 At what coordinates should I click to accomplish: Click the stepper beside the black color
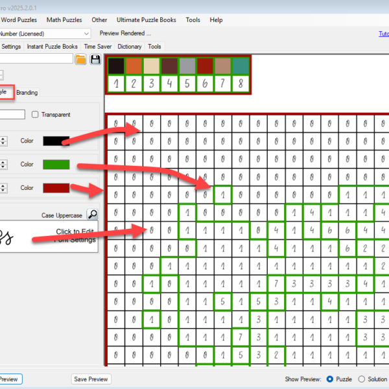pos(3,141)
